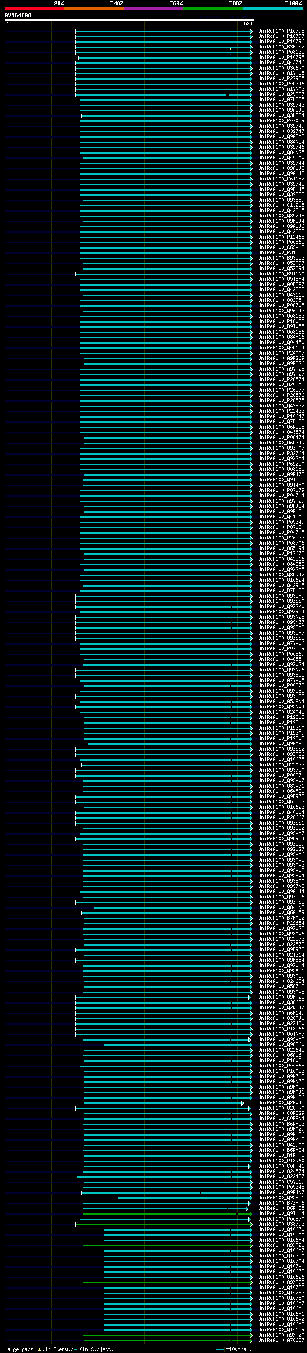Click the red ~20% color scale segment

[35, 9]
